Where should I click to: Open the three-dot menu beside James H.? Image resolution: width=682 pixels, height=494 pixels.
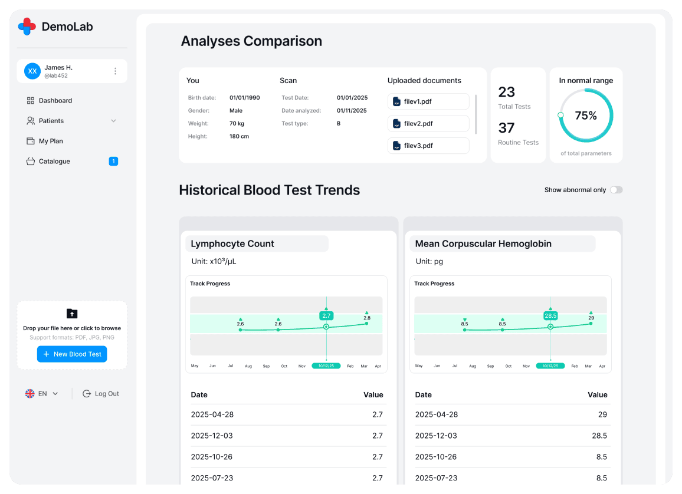coord(115,71)
